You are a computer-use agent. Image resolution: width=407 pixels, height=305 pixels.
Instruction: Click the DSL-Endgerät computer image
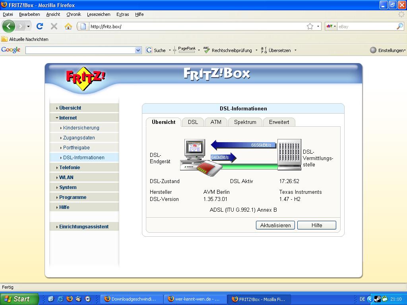[x=195, y=155]
